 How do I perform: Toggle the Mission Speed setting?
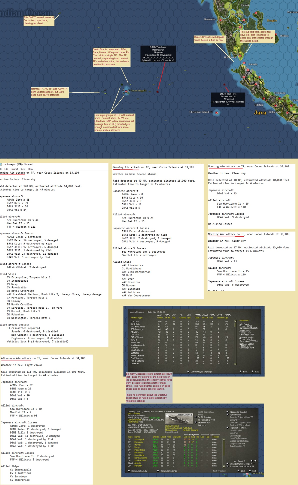tap(171, 430)
